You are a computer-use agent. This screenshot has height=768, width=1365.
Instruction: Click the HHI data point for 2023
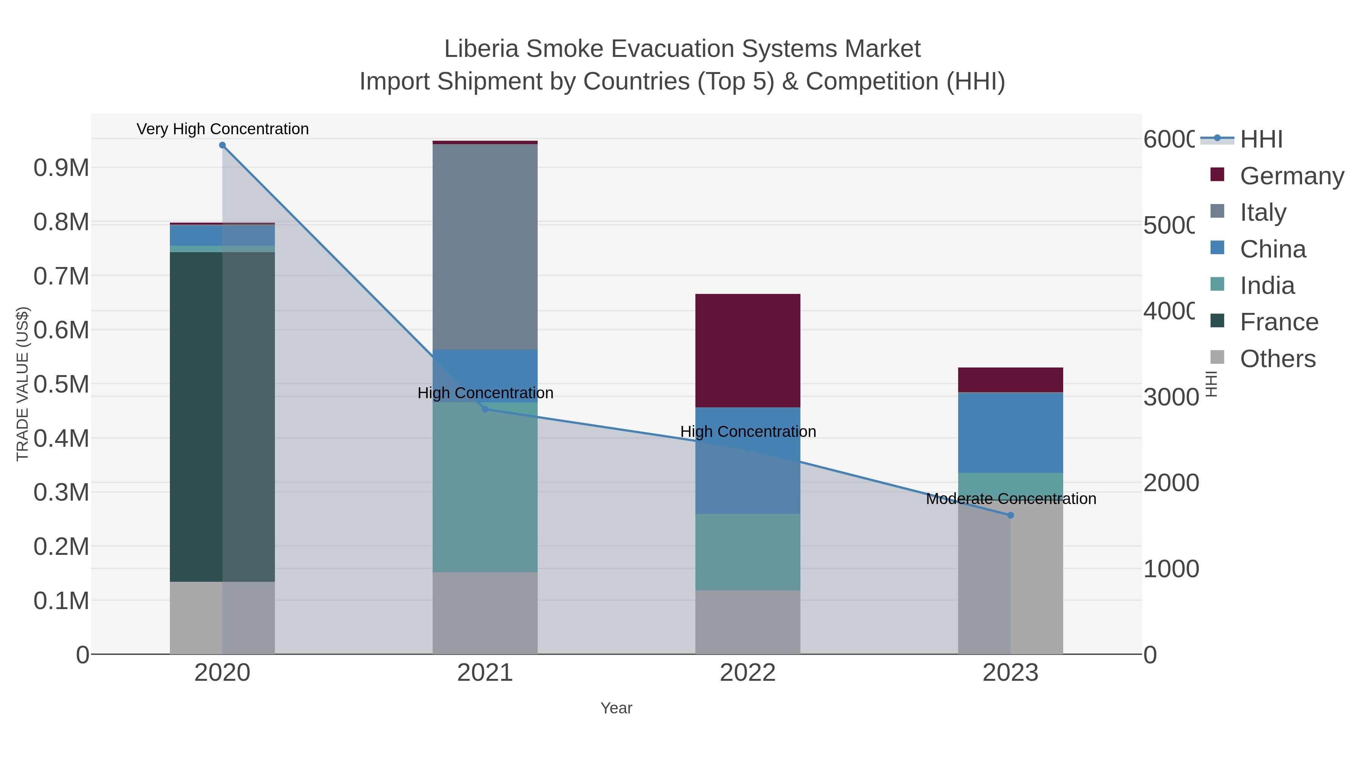coord(1010,515)
